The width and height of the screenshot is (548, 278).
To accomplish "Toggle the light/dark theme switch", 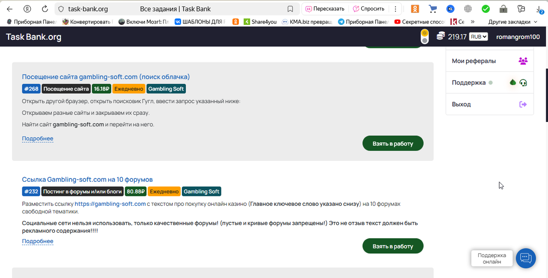I will pyautogui.click(x=425, y=36).
